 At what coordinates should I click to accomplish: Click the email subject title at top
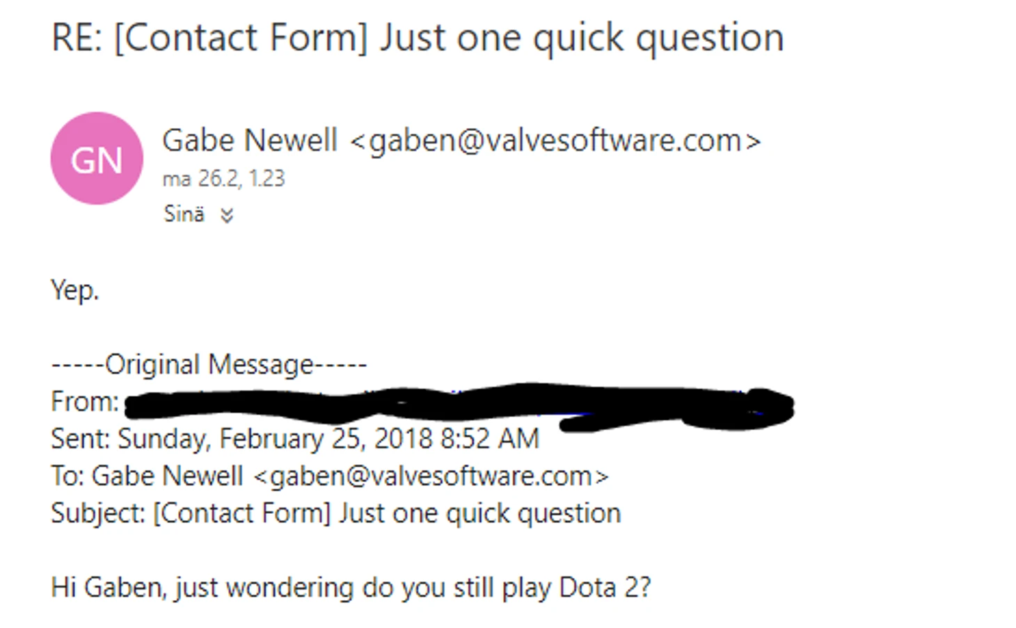pyautogui.click(x=418, y=38)
